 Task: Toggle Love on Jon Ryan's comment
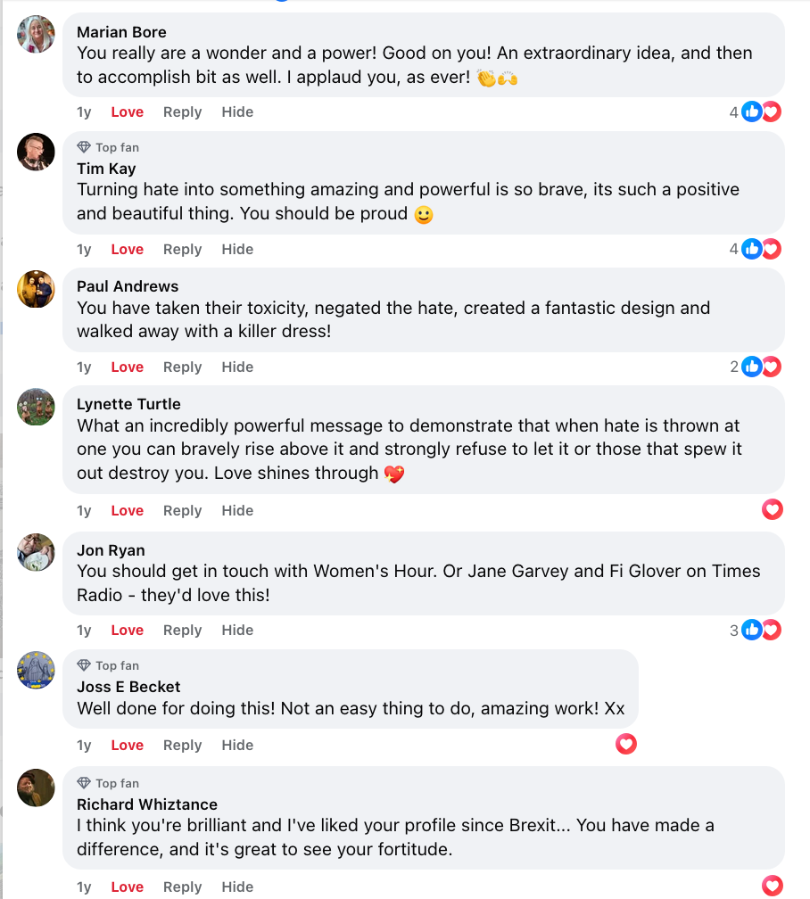pyautogui.click(x=127, y=631)
